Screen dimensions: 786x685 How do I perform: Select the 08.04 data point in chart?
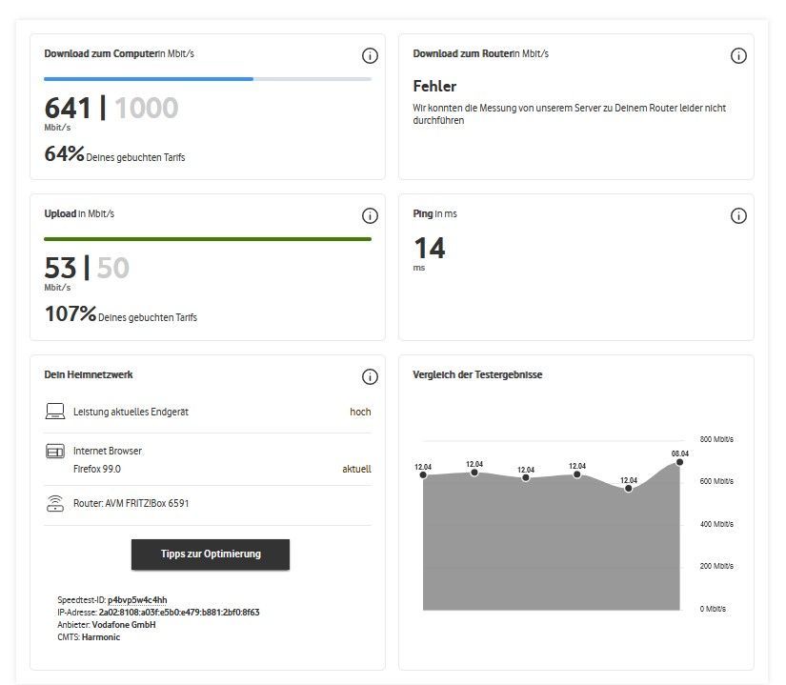point(679,462)
